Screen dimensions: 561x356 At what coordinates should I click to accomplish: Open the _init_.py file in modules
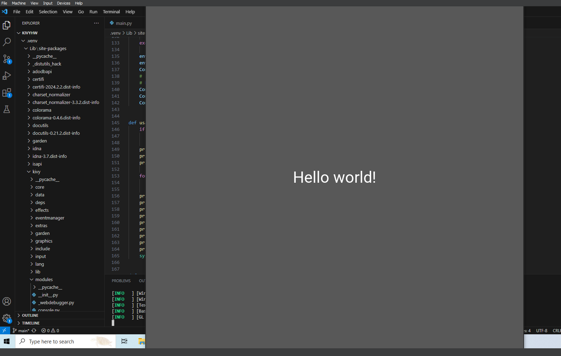click(x=48, y=295)
